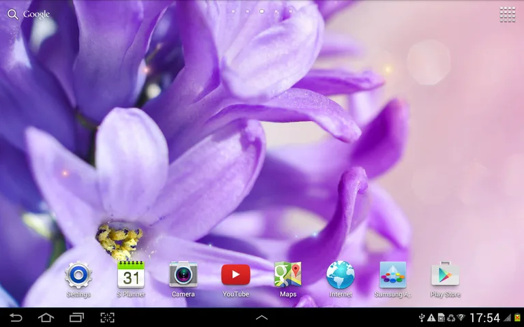Tap the screen capture button
The width and height of the screenshot is (524, 327).
click(x=107, y=317)
